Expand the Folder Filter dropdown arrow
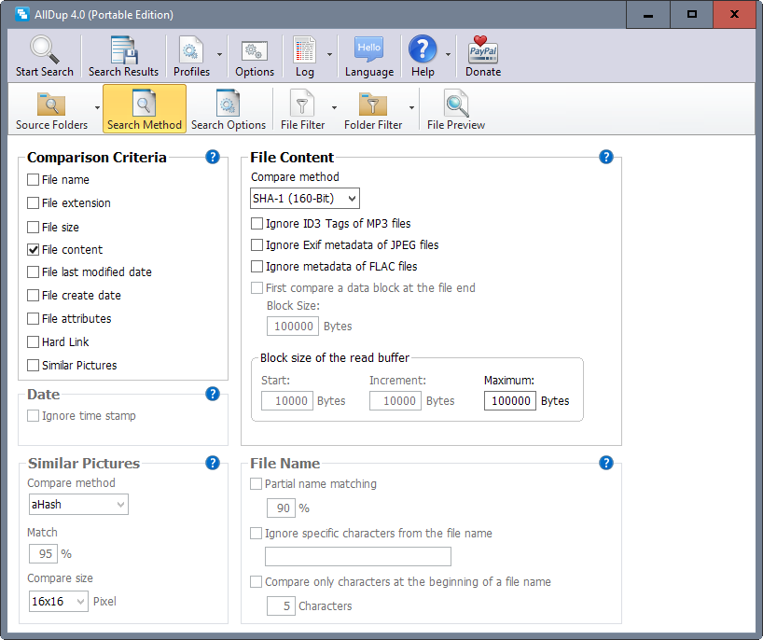Image resolution: width=763 pixels, height=640 pixels. [411, 107]
